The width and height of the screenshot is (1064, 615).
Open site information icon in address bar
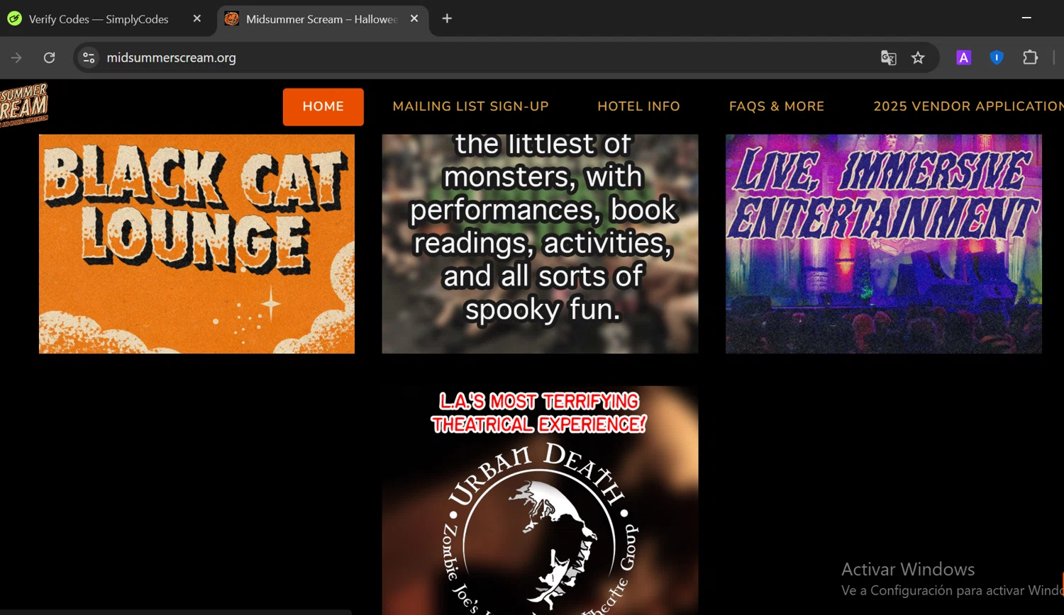tap(89, 57)
